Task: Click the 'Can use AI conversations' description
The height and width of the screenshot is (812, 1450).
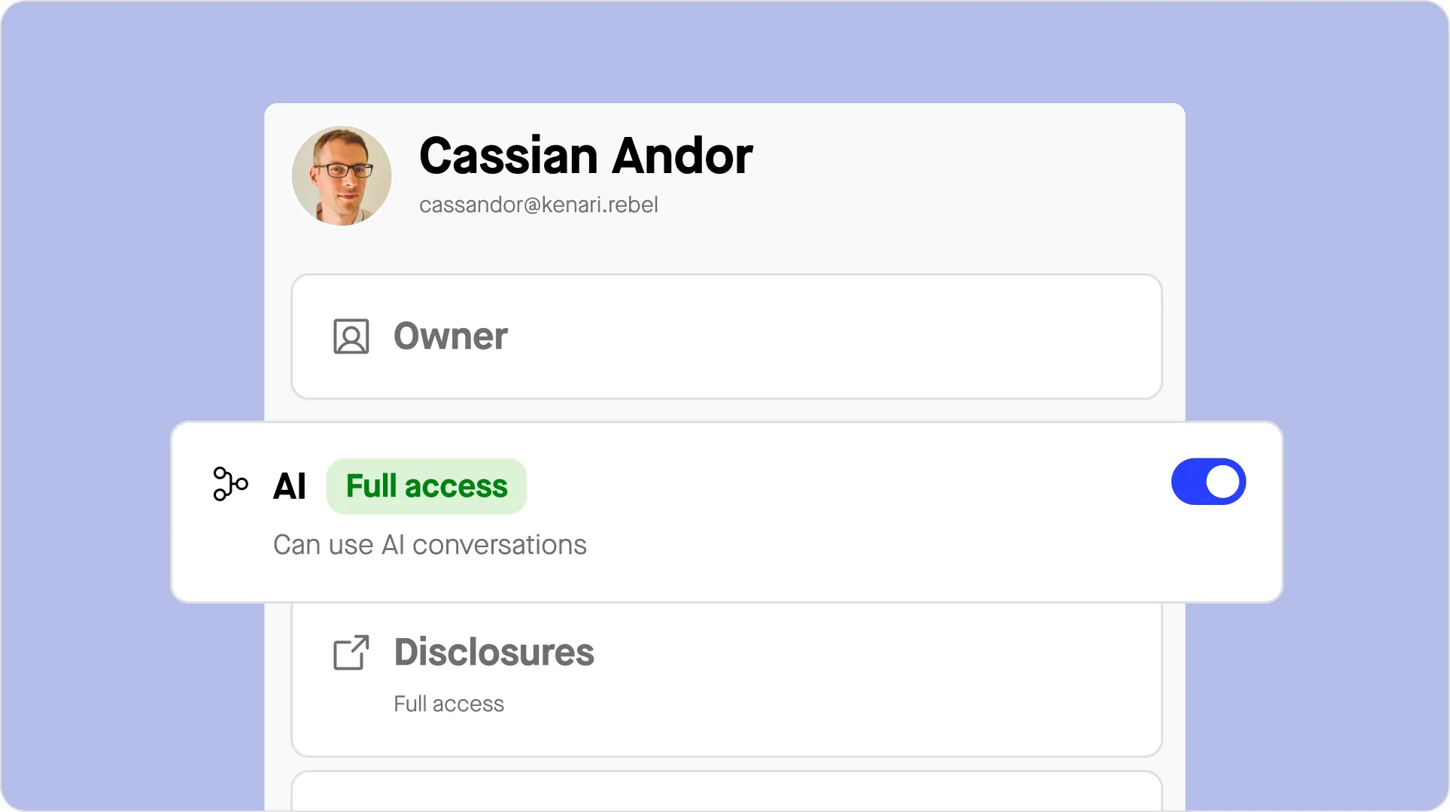Action: pos(430,545)
